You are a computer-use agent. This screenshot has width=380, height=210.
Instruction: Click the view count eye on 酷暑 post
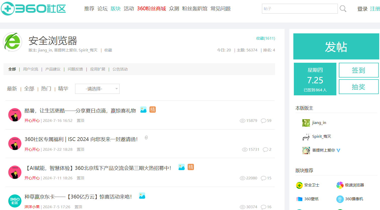point(242,121)
